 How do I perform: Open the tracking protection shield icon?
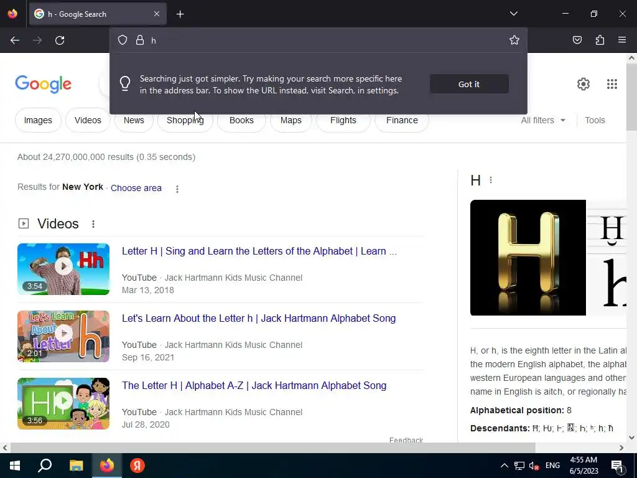pyautogui.click(x=123, y=40)
